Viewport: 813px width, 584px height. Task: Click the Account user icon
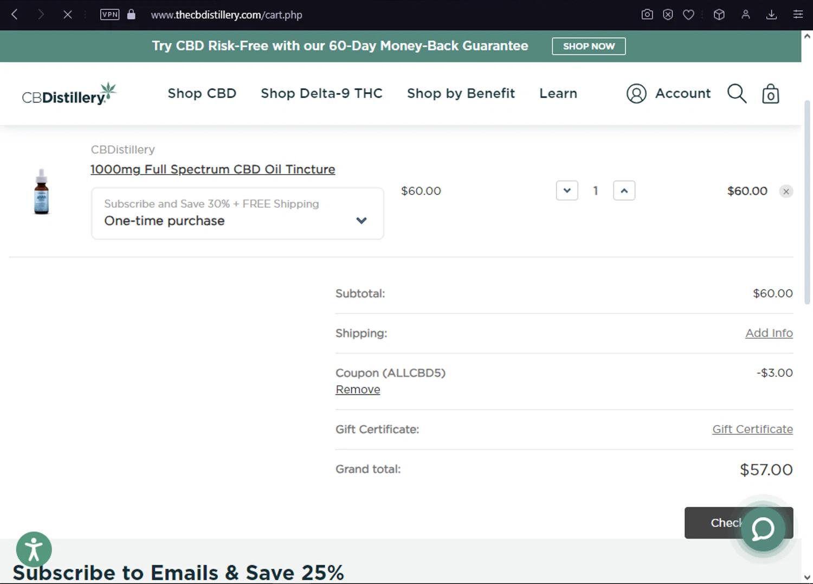coord(636,94)
